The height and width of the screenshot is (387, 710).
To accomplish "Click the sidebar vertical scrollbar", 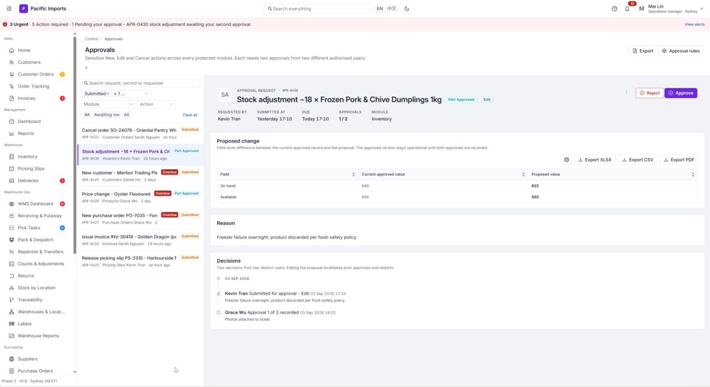I will click(x=75, y=145).
